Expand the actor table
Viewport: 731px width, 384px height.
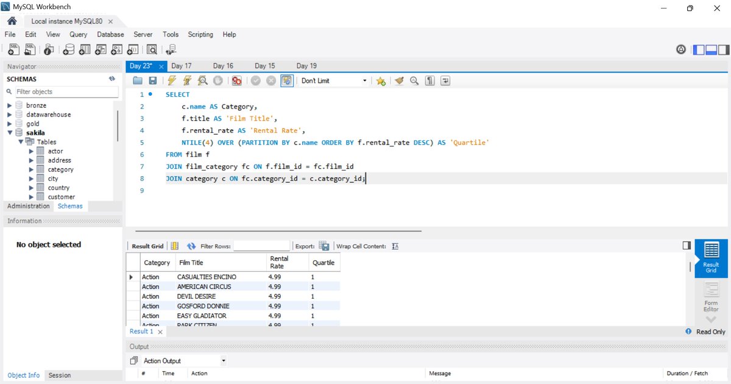(31, 151)
